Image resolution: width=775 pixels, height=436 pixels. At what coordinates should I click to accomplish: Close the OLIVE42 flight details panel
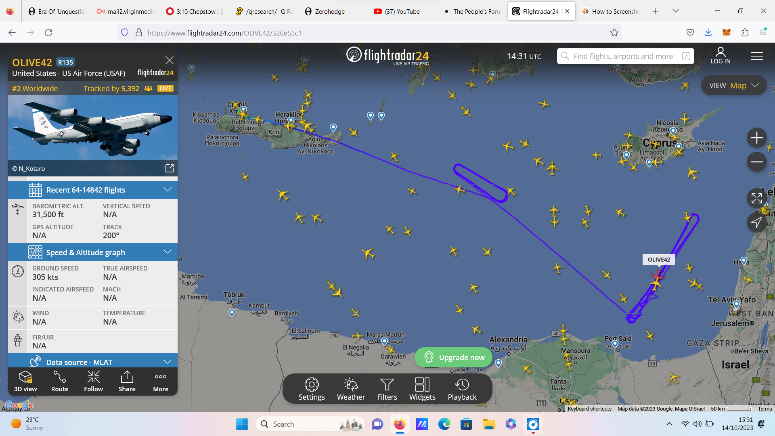pyautogui.click(x=170, y=60)
